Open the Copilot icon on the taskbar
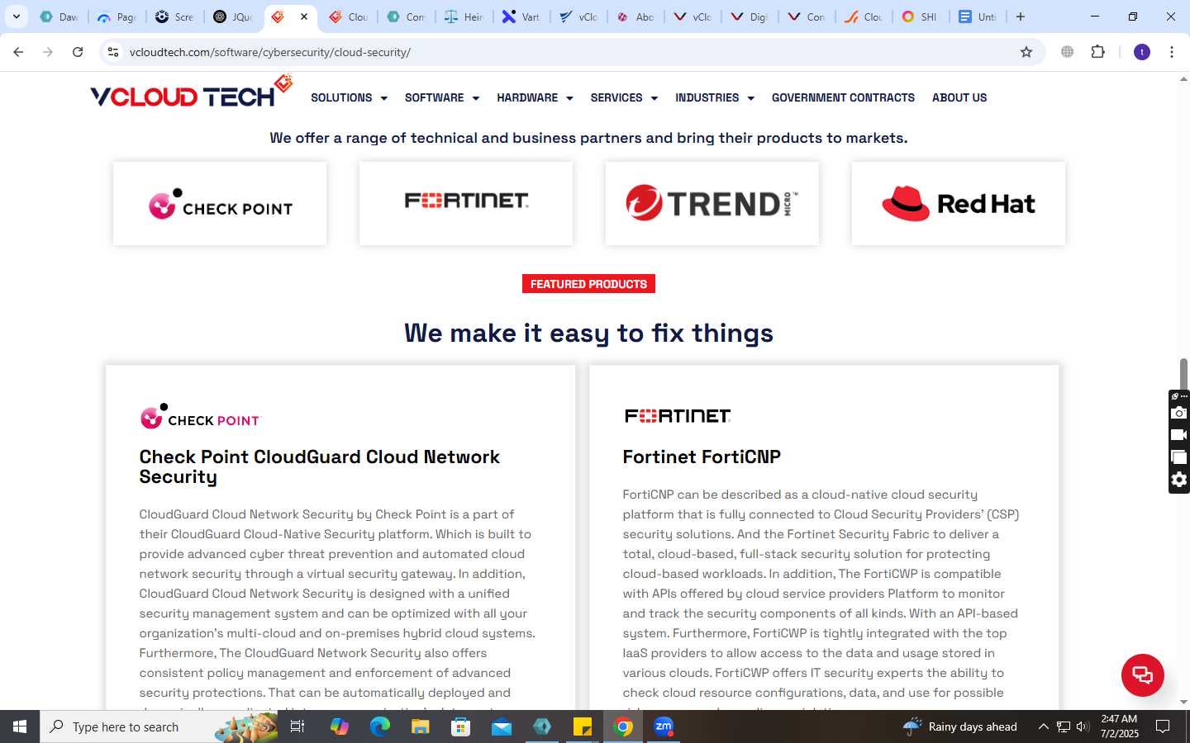 click(339, 726)
